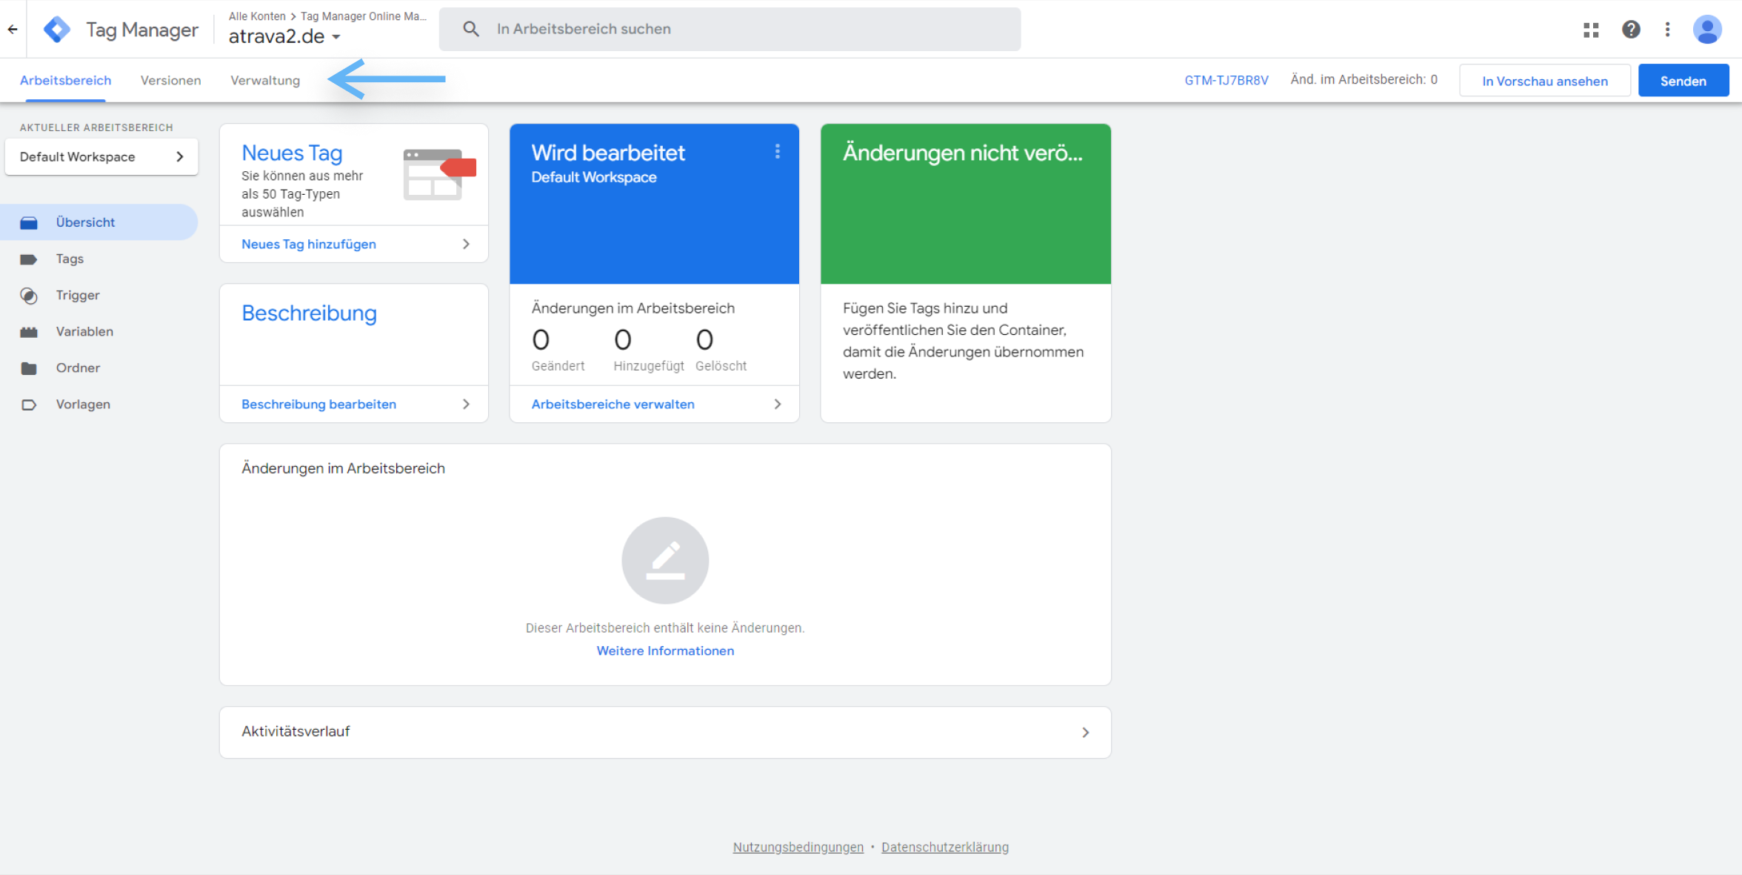1742x875 pixels.
Task: Select the Tags sidebar icon
Action: click(30, 259)
